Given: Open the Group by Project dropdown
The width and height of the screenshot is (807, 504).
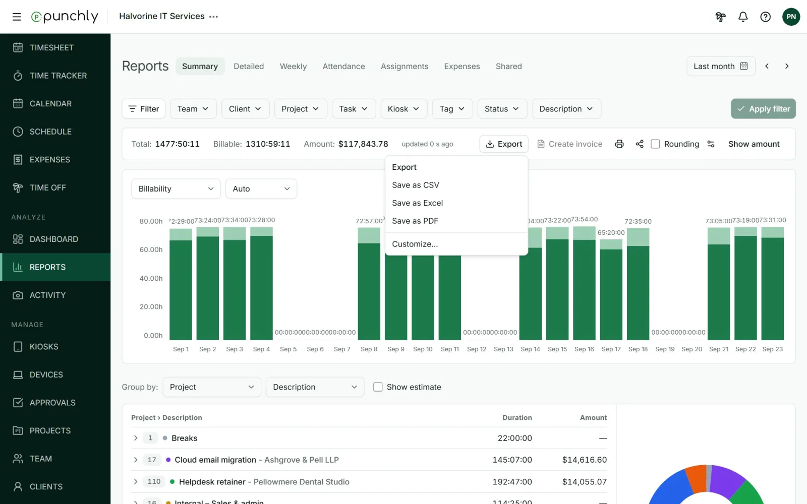Looking at the screenshot, I should 212,387.
